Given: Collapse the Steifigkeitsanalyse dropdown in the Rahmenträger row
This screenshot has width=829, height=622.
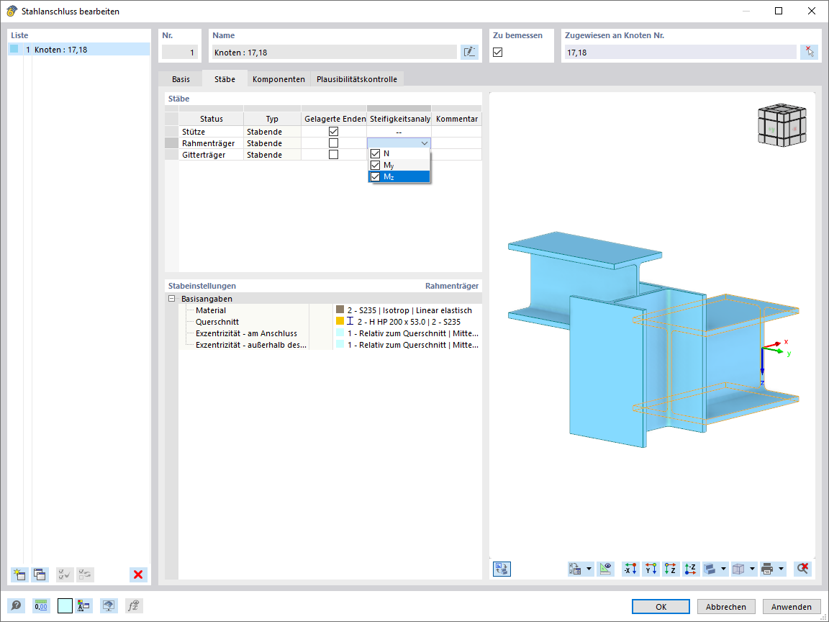Looking at the screenshot, I should [424, 143].
